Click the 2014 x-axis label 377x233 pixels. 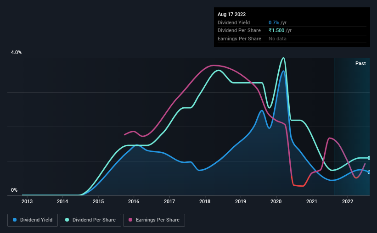(62, 201)
